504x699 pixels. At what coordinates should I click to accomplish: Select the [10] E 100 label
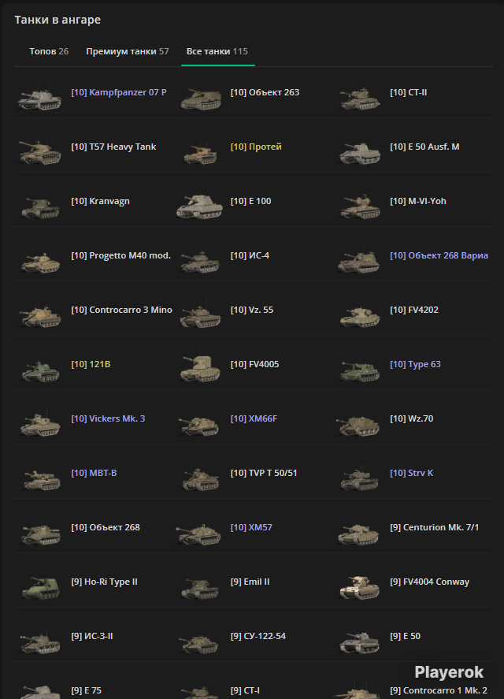coord(250,201)
